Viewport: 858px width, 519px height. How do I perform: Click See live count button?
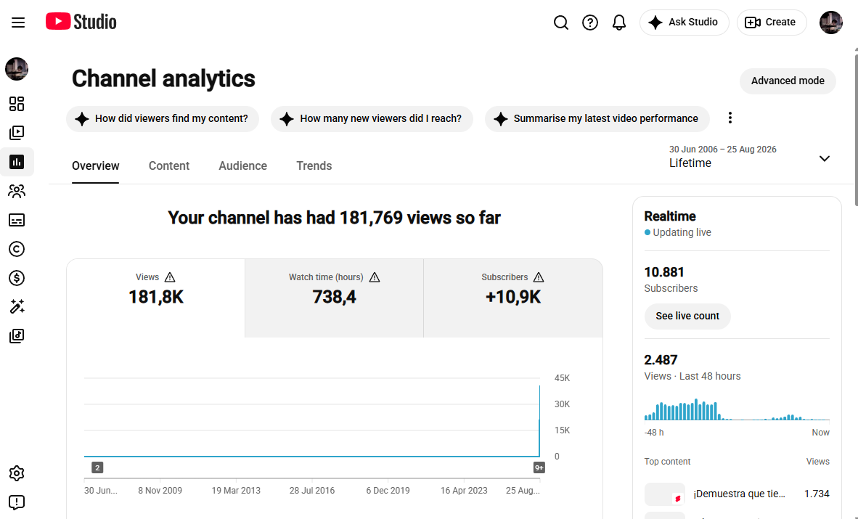687,316
